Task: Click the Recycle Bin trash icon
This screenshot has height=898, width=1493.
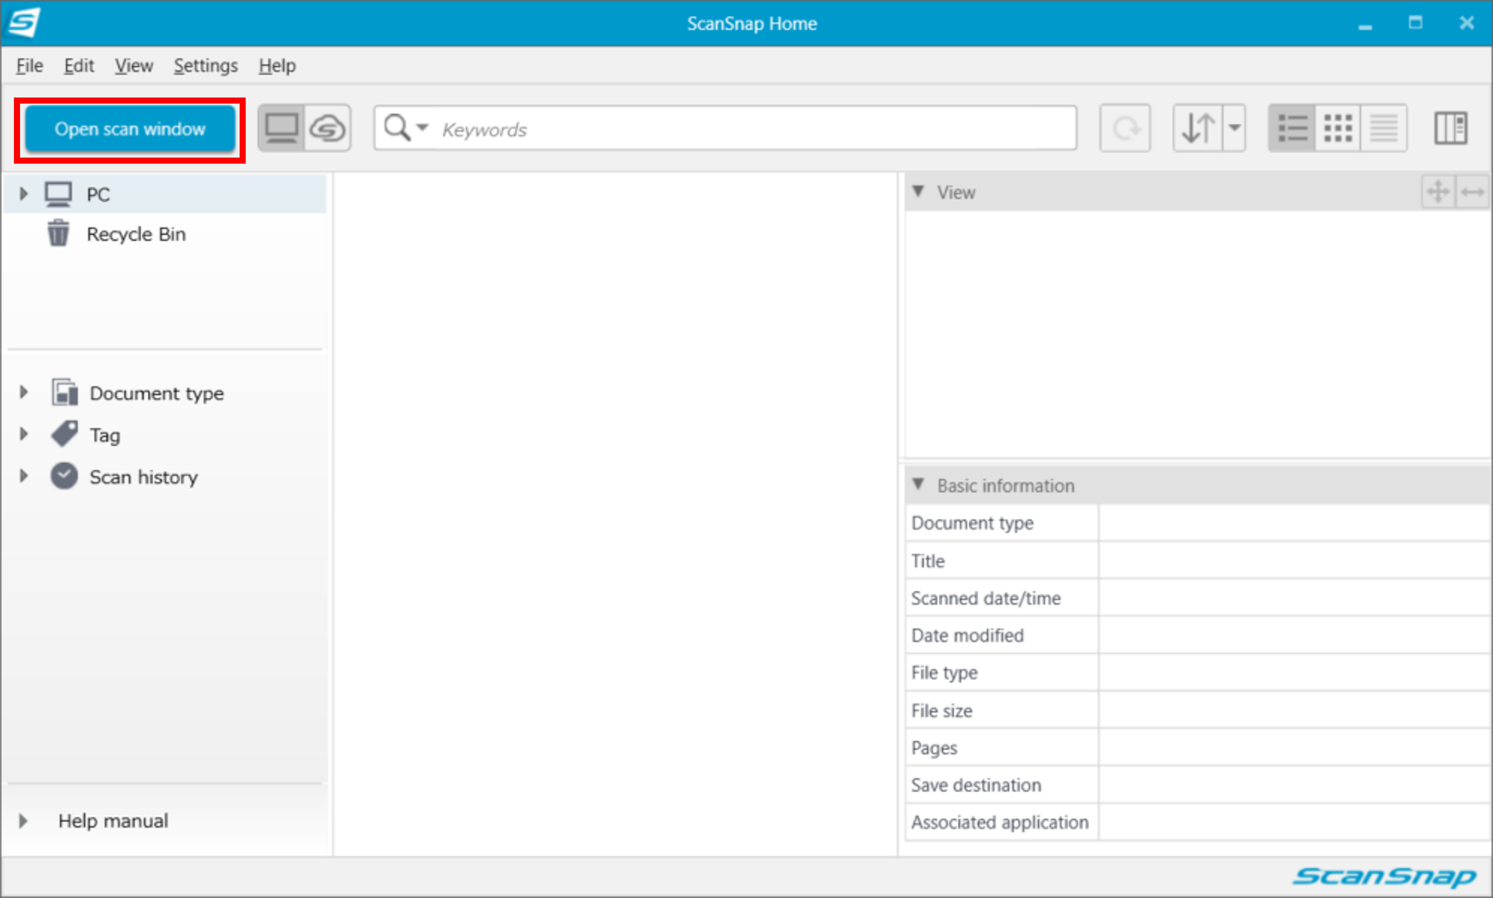Action: click(58, 233)
